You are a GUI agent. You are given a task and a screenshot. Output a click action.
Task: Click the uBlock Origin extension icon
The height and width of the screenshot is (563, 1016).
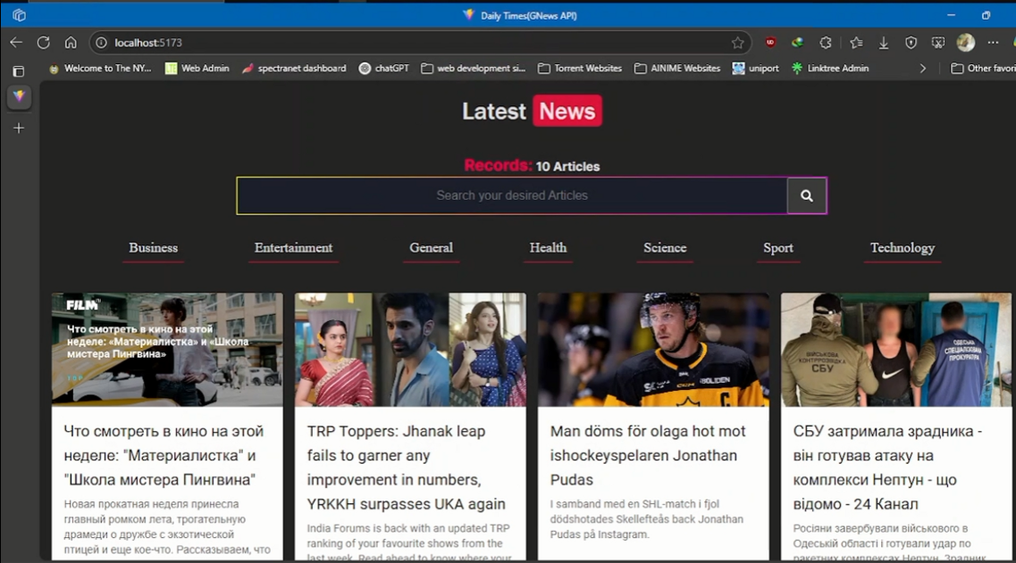click(770, 42)
